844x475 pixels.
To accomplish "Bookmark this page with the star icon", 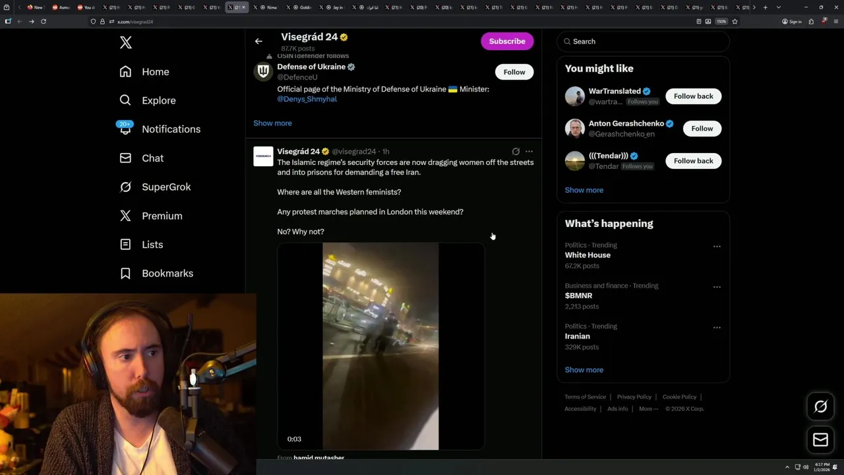I will (735, 22).
